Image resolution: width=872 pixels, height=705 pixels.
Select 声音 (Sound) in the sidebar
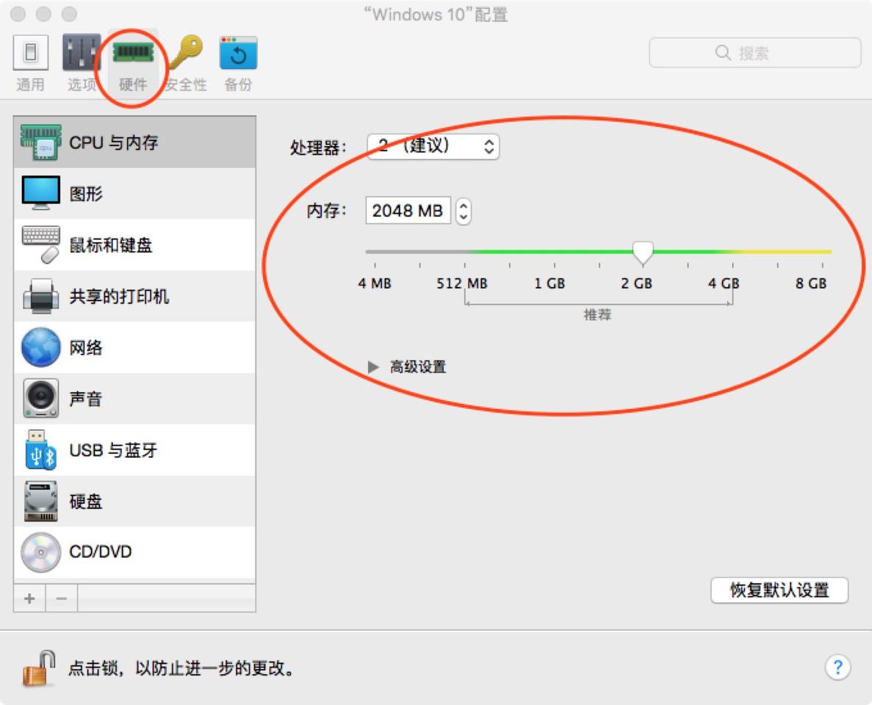click(134, 398)
